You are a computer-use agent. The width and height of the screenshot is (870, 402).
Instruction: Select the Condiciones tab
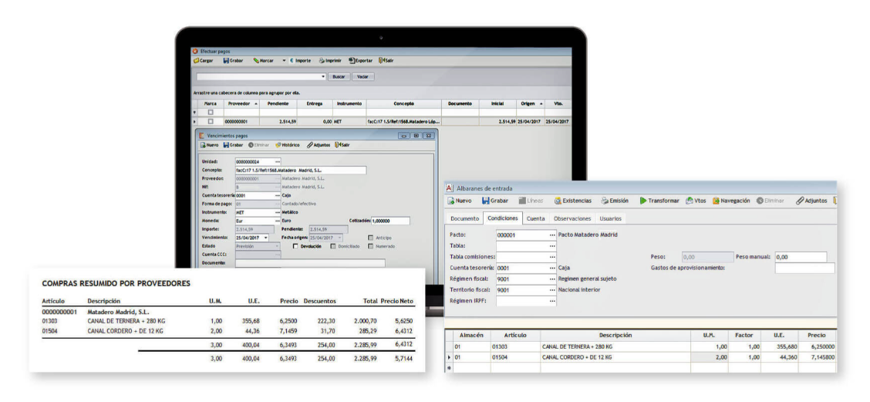[x=503, y=218]
